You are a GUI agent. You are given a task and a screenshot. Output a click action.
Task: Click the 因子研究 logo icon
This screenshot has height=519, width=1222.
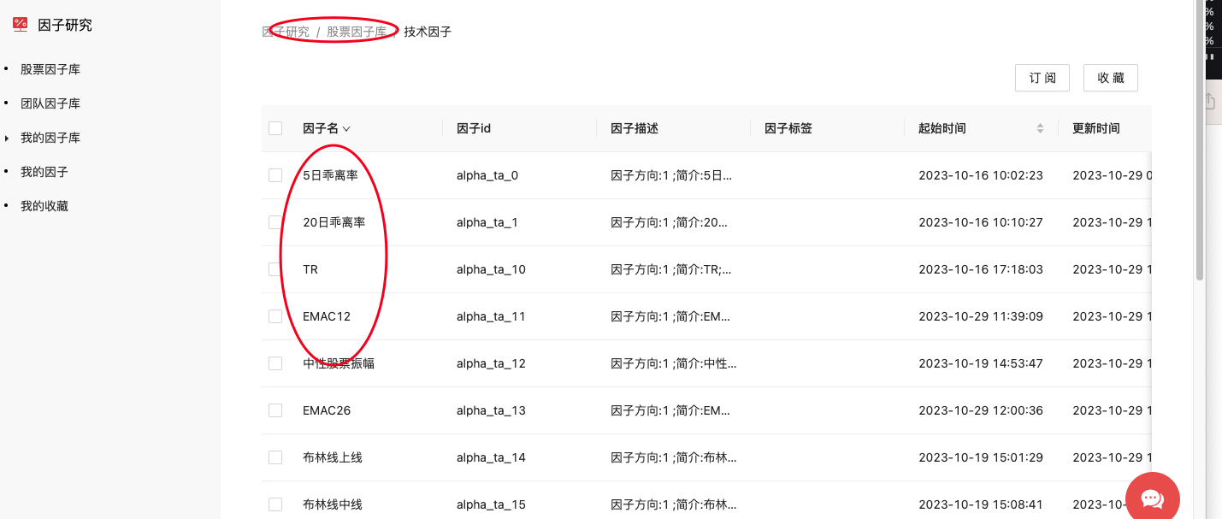[21, 25]
